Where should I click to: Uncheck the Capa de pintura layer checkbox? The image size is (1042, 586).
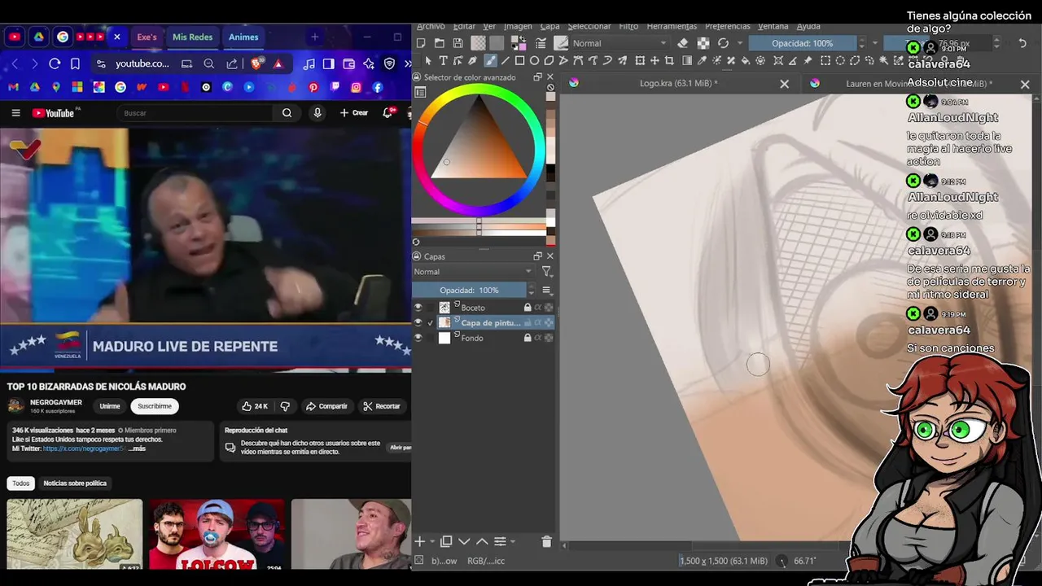coord(431,323)
